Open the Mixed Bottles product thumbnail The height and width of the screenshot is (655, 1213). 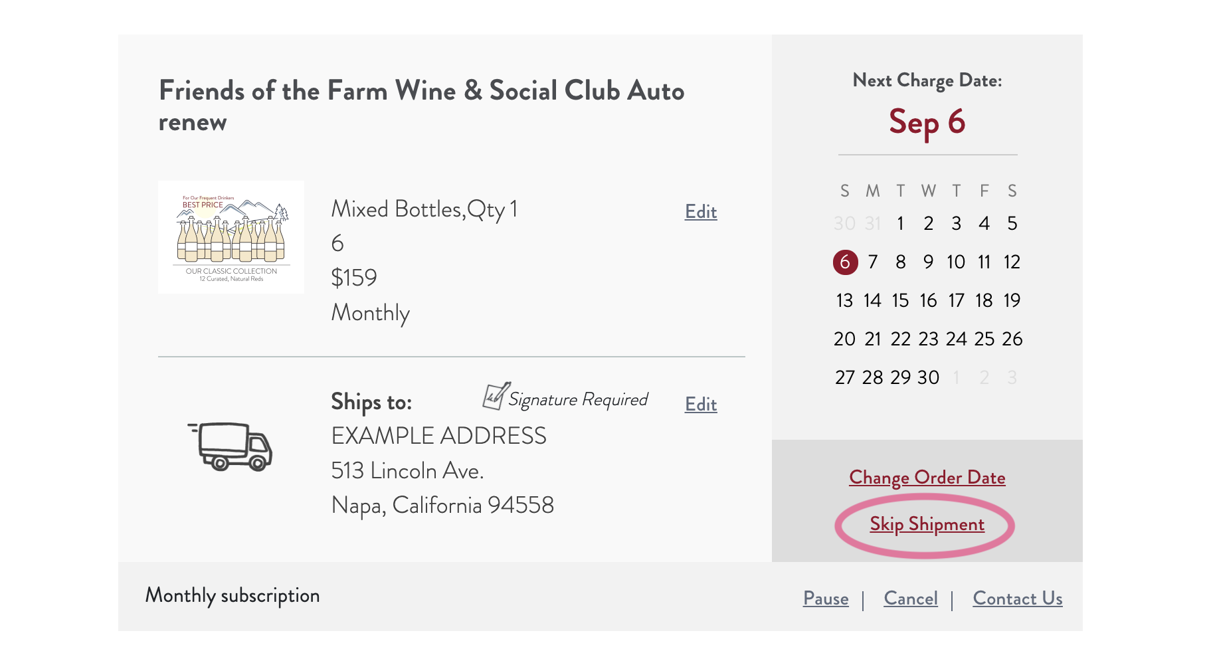pos(231,237)
